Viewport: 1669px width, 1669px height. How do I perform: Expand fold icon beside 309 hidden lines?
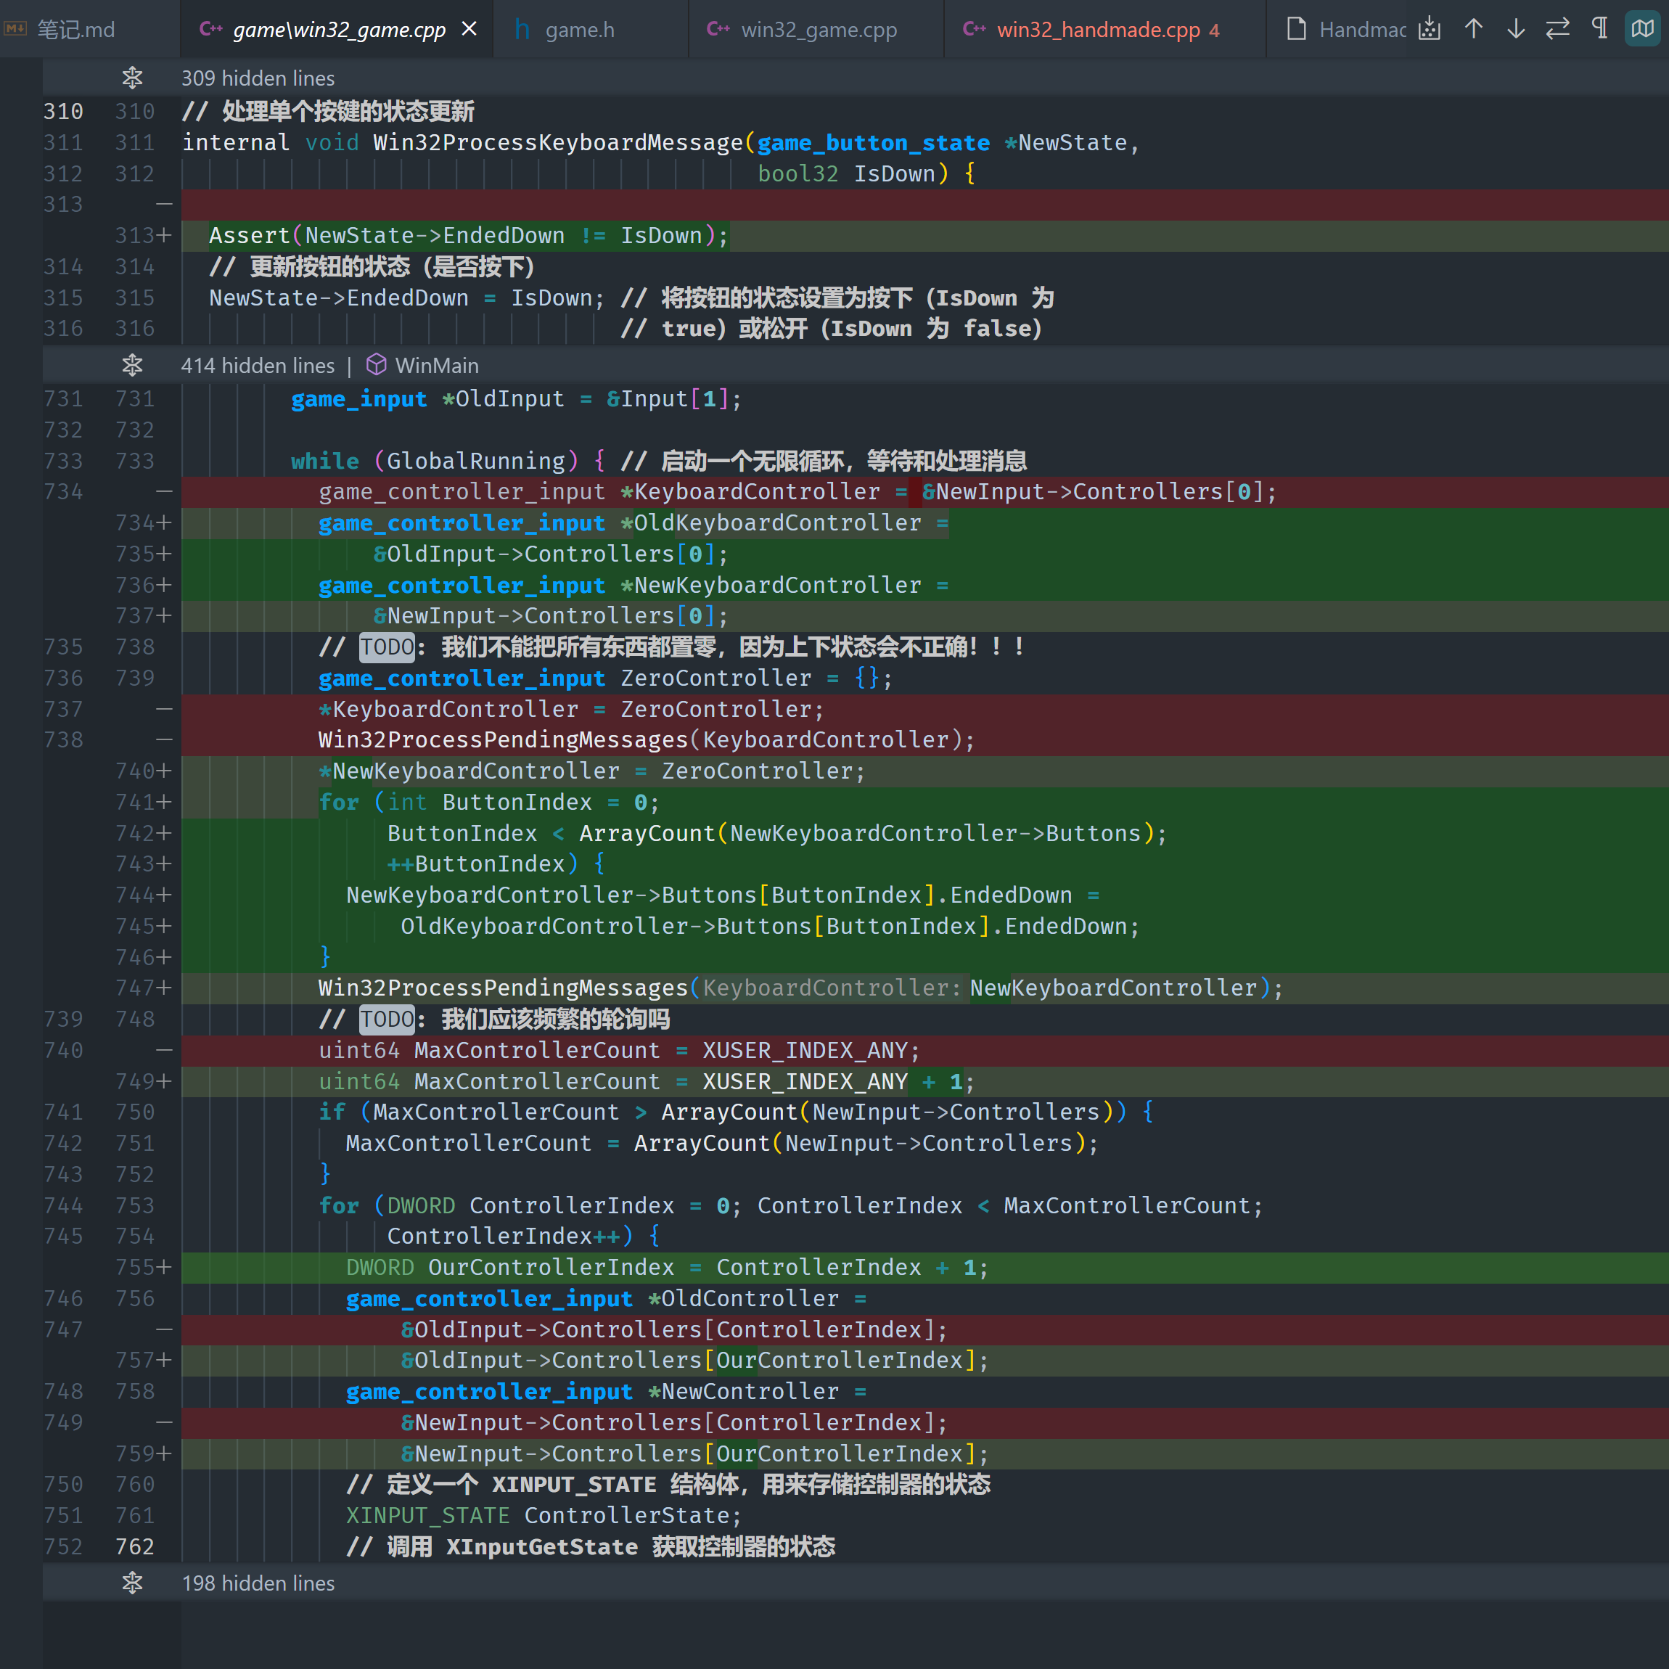pyautogui.click(x=132, y=78)
